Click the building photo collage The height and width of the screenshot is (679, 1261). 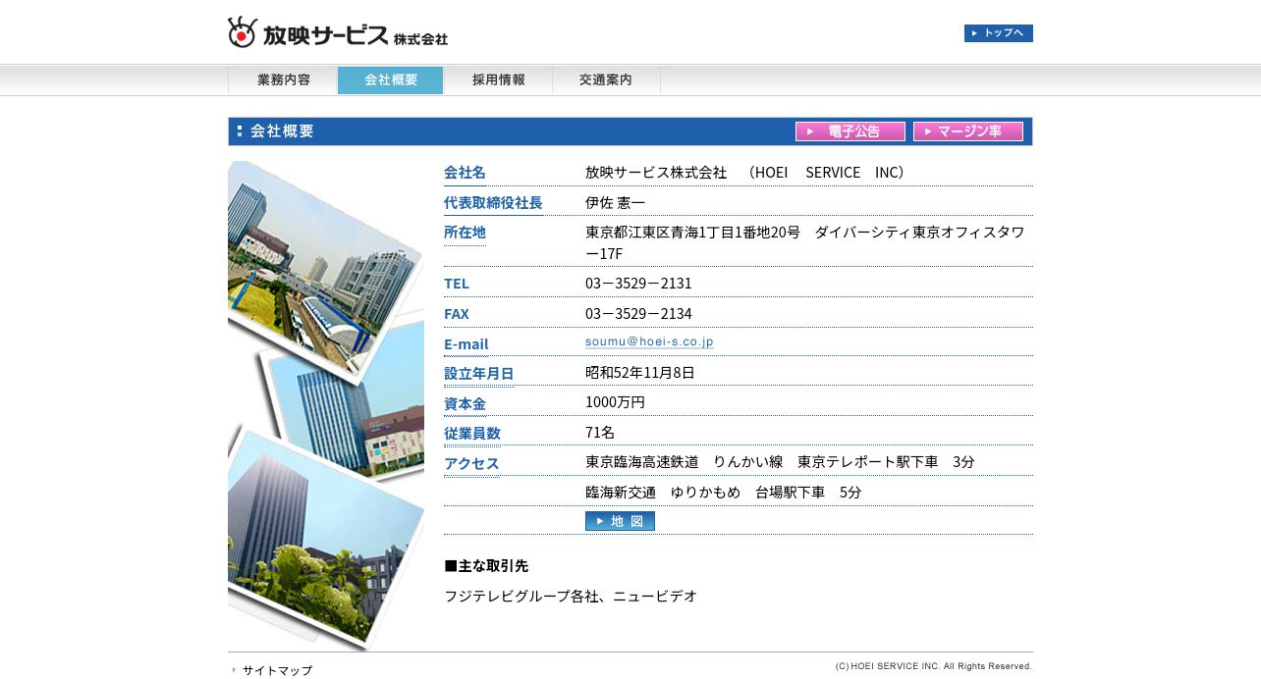click(x=326, y=405)
